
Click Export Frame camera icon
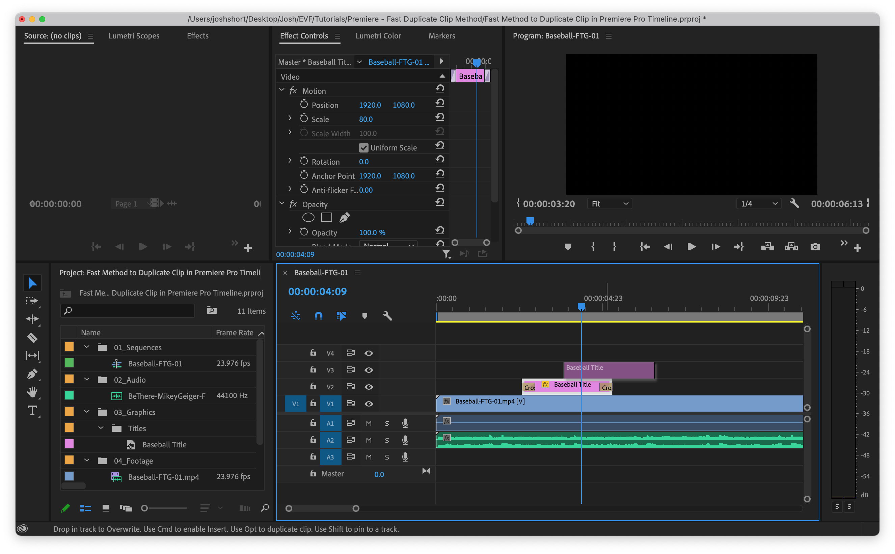[x=815, y=247]
